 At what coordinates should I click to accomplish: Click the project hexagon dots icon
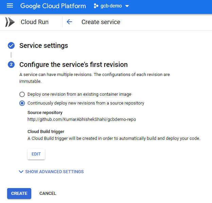click(x=96, y=6)
